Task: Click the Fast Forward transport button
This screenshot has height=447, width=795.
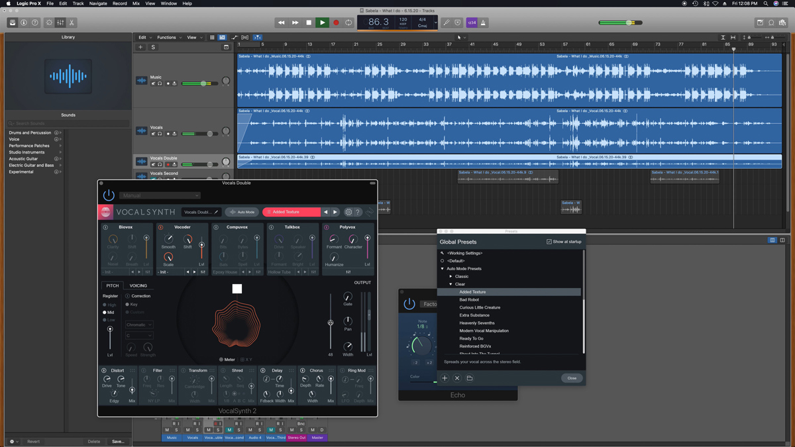Action: 295,23
